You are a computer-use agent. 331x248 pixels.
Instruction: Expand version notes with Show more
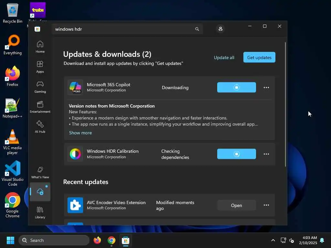tap(80, 133)
